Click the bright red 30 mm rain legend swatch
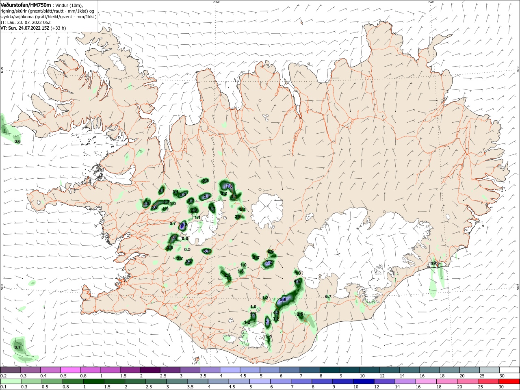Viewport: 520px width, 390px height. pos(509,381)
